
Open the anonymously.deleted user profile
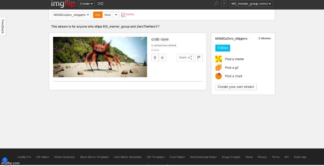coord(165,45)
